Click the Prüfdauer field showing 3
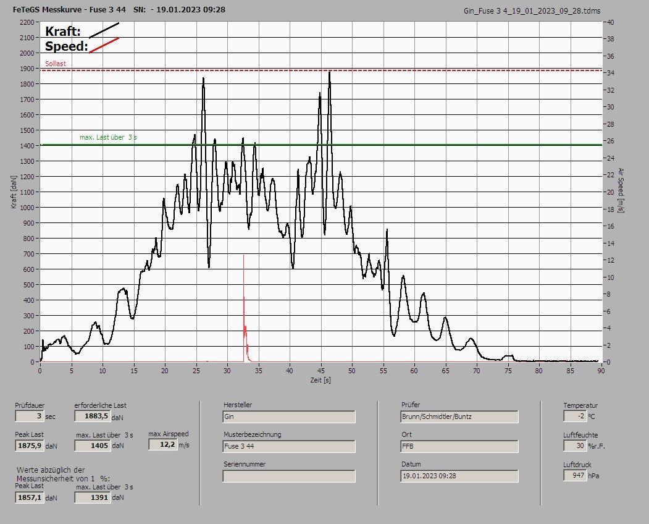Viewport: 649px width, 524px height. [x=30, y=416]
